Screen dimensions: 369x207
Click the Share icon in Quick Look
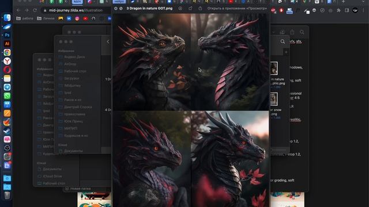pyautogui.click(x=200, y=9)
